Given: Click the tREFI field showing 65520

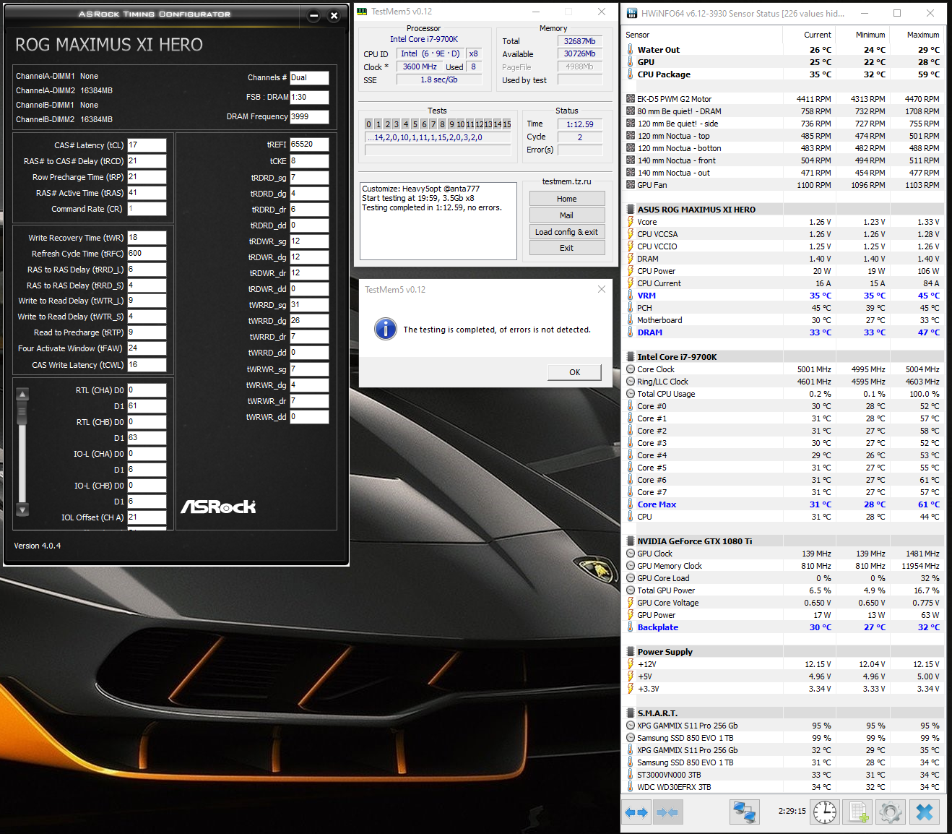Looking at the screenshot, I should point(309,145).
